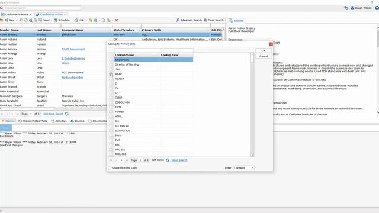Open the New button dropdown arrow
This screenshot has width=379, height=213.
(17, 20)
